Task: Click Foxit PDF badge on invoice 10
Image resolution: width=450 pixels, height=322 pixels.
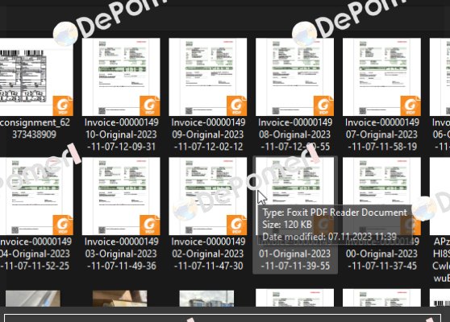Action: click(x=149, y=105)
